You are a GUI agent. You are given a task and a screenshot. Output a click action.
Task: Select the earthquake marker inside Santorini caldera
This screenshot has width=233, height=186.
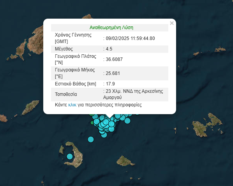pyautogui.click(x=69, y=156)
